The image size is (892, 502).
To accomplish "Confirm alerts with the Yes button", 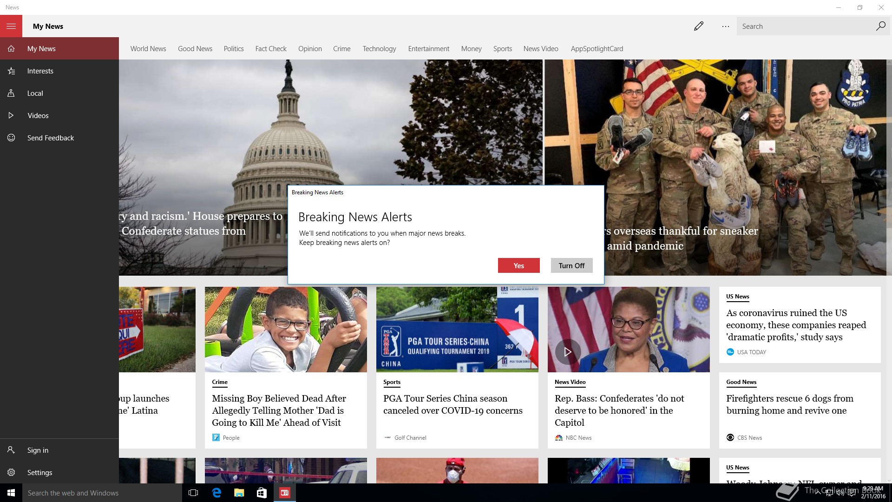I will pyautogui.click(x=518, y=265).
